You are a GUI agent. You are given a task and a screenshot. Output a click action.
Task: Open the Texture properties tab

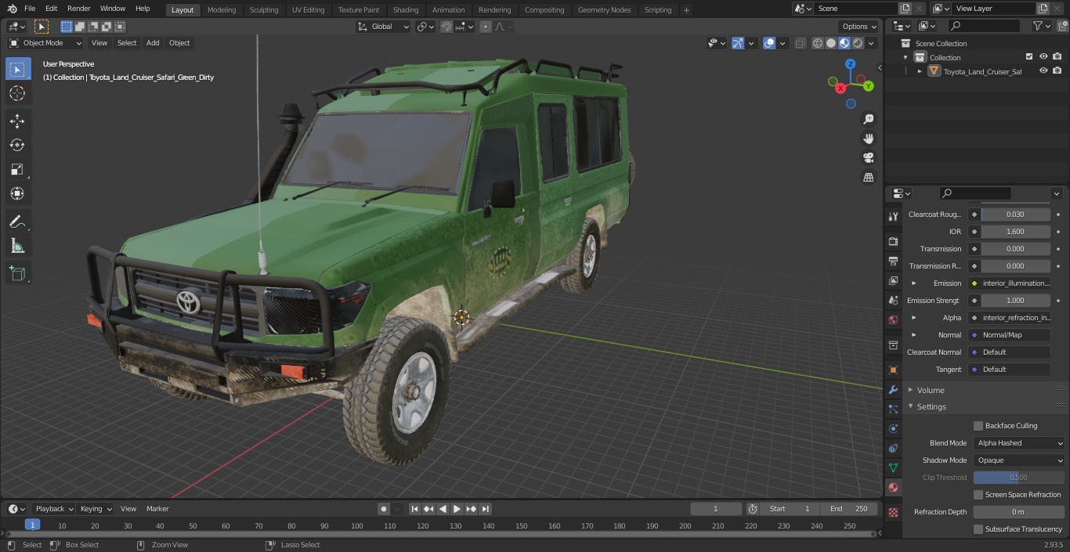tap(893, 512)
